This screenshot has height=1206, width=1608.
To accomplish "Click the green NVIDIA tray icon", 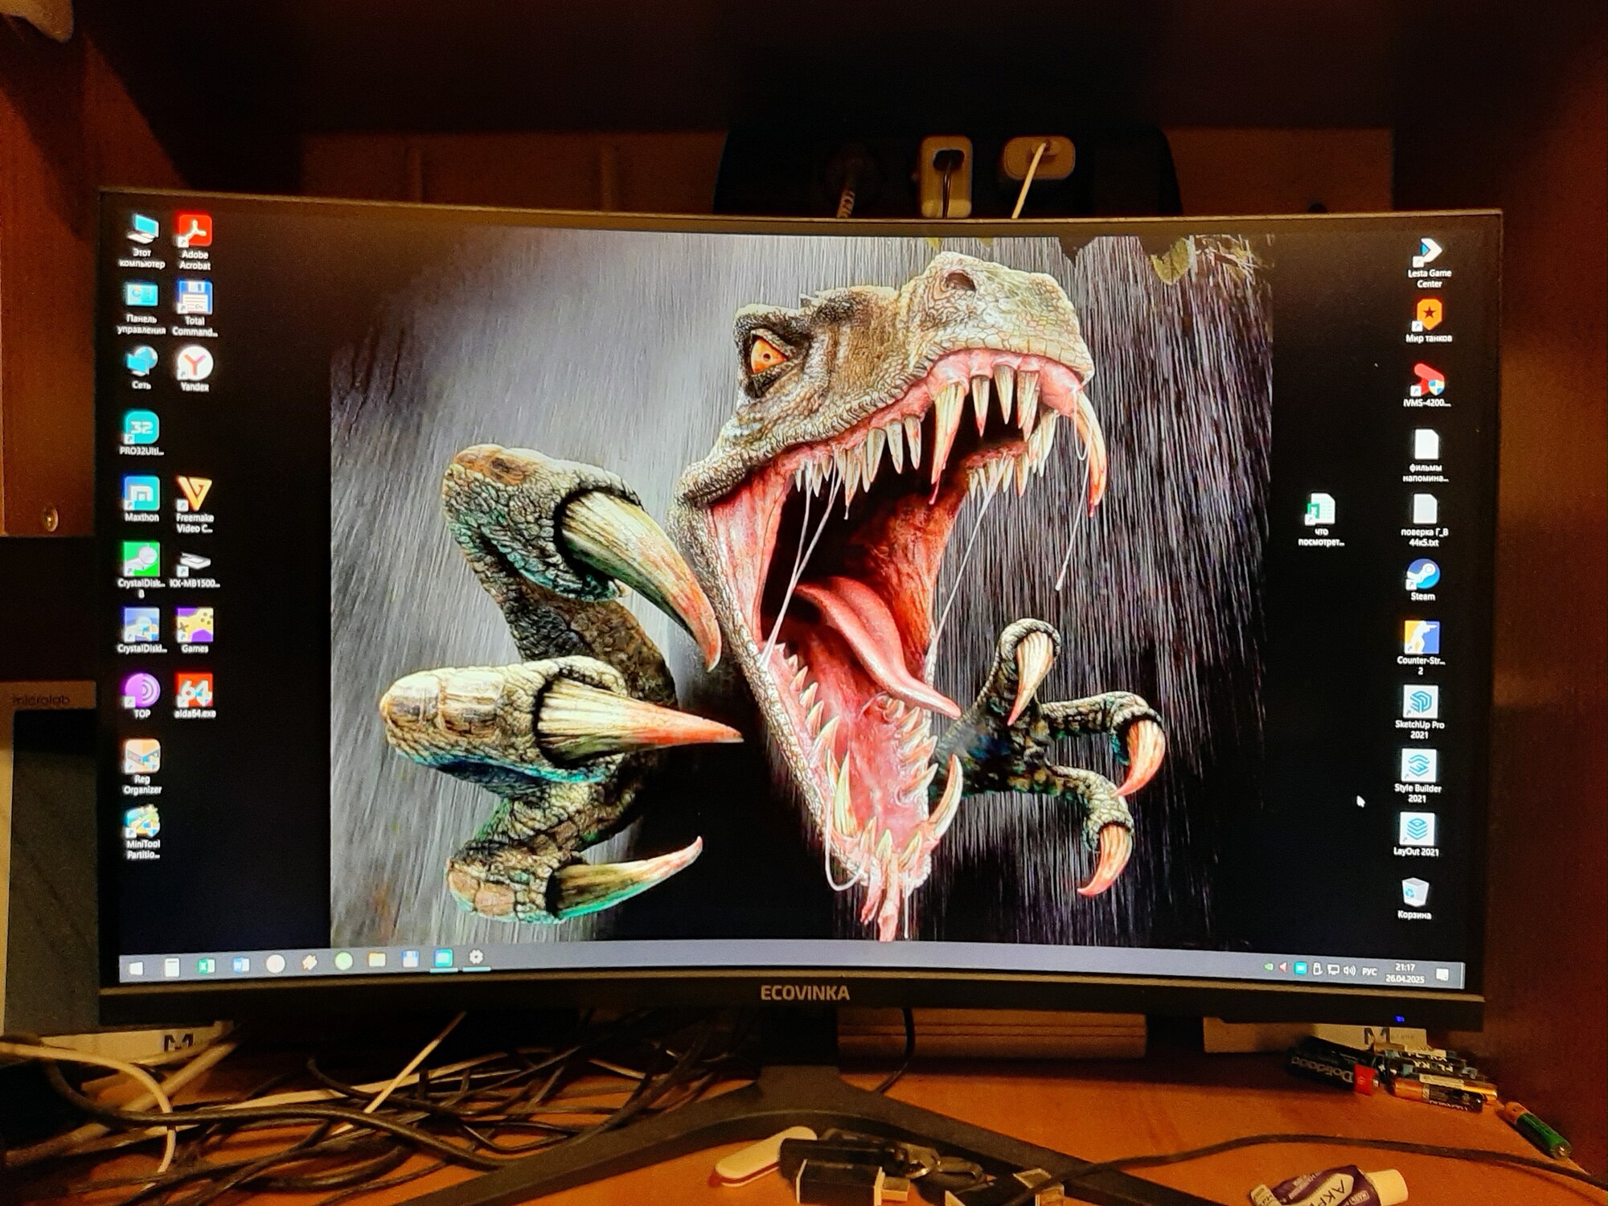I will [x=1268, y=966].
